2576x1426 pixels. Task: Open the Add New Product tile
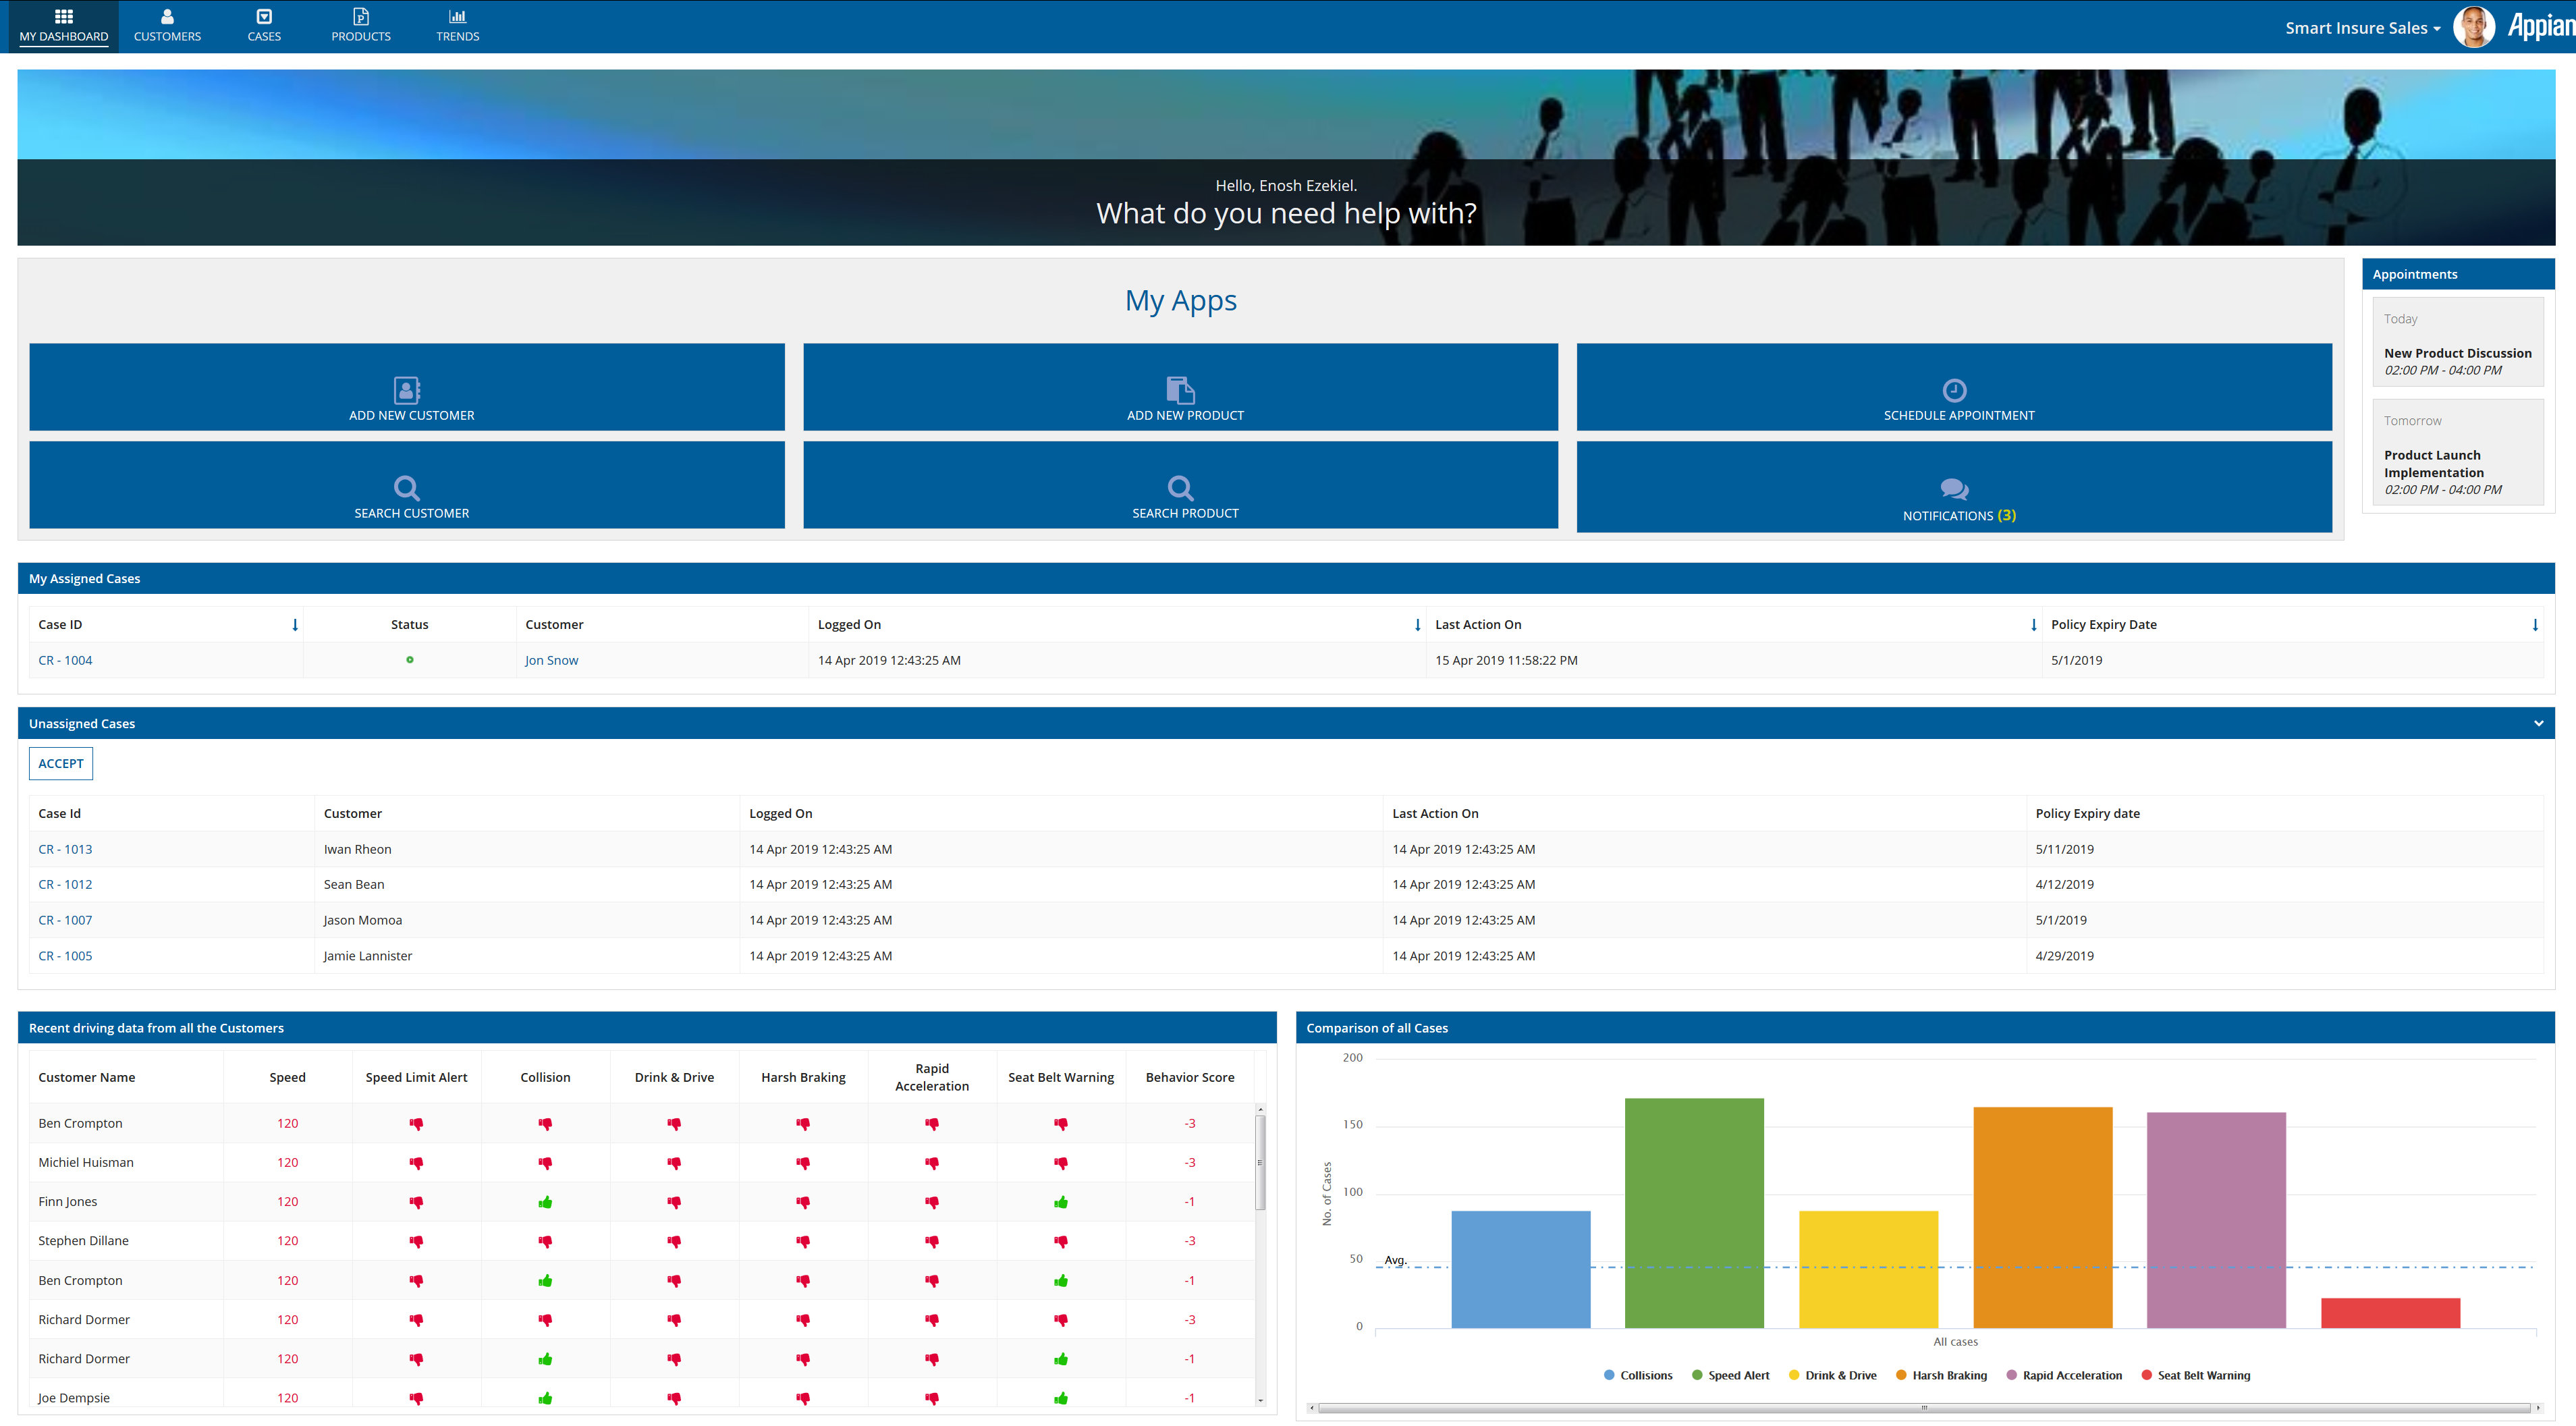pos(1180,389)
